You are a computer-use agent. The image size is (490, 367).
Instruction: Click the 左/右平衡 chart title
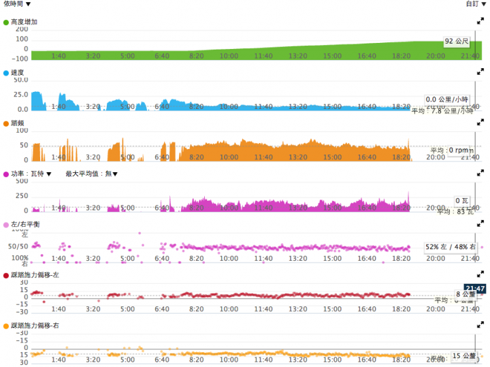point(25,225)
